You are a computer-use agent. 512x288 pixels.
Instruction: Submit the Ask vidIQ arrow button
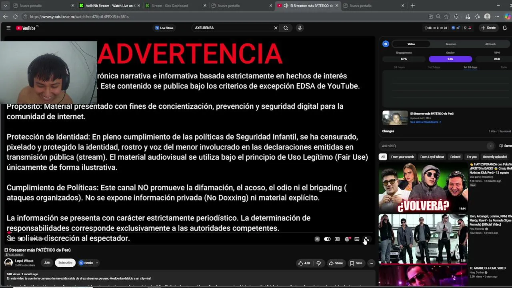coord(491,146)
